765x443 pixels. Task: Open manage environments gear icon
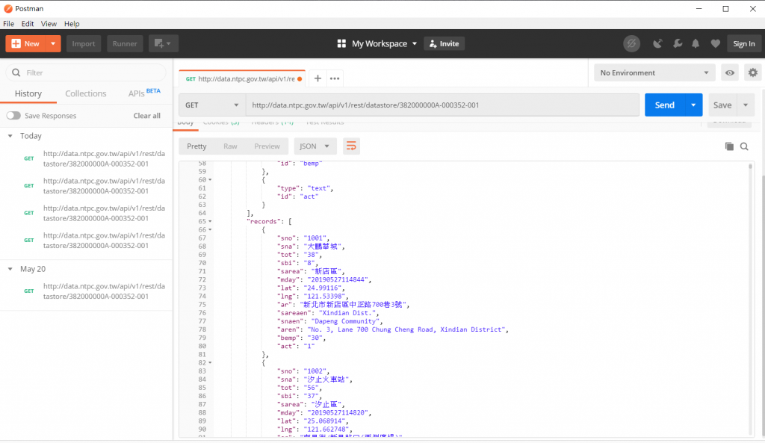coord(753,72)
